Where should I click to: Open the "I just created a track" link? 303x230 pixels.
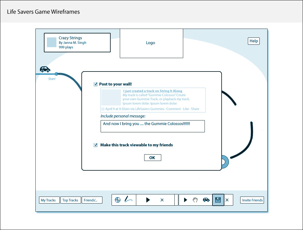point(153,91)
